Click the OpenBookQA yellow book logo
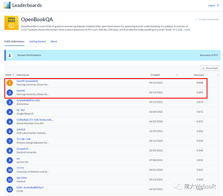This screenshot has width=223, height=196. [11, 23]
